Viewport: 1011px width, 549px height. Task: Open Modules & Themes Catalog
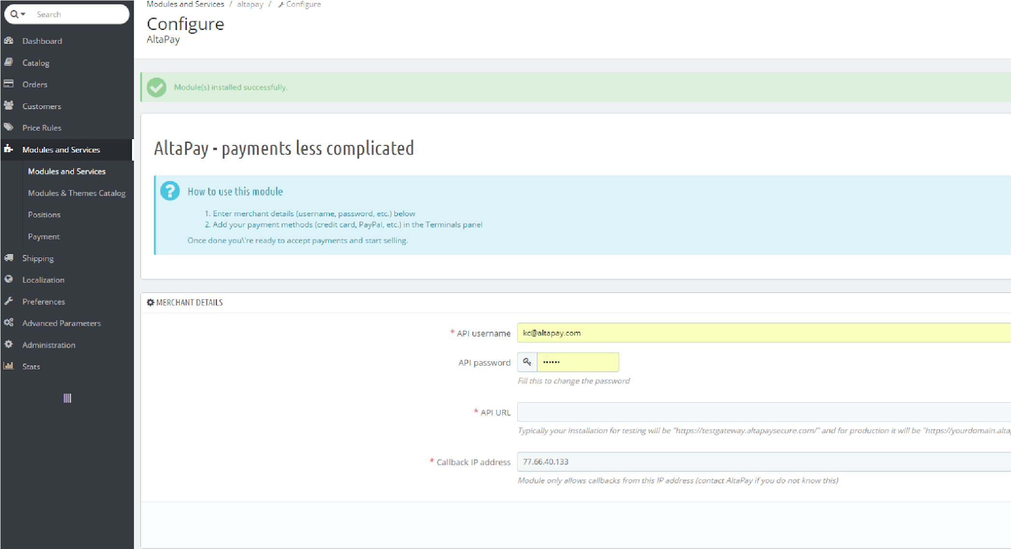pyautogui.click(x=77, y=193)
